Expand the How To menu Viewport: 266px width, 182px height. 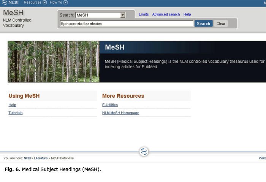[59, 3]
